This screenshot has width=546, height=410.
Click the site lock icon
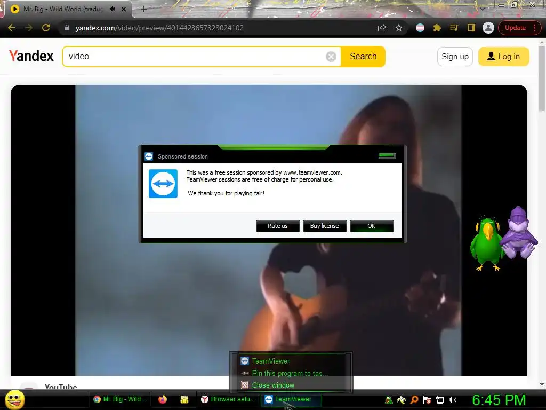67,28
